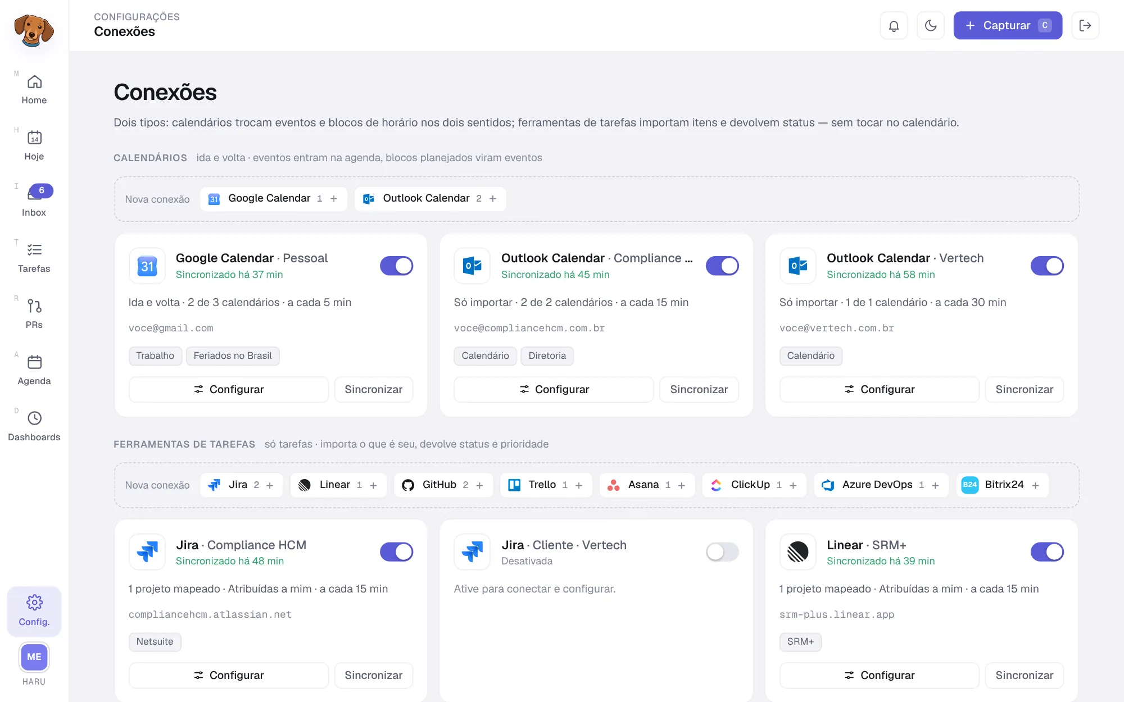Open Agenda in sidebar
Viewport: 1124px width, 702px height.
point(34,371)
